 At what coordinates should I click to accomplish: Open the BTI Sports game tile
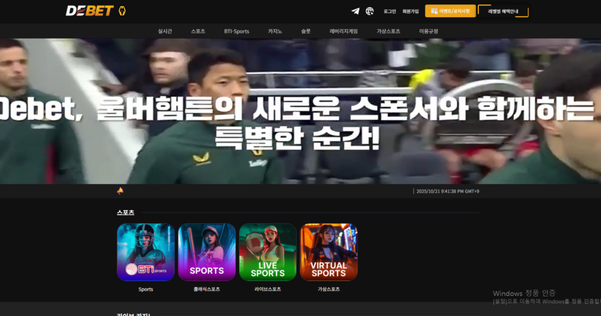point(146,252)
